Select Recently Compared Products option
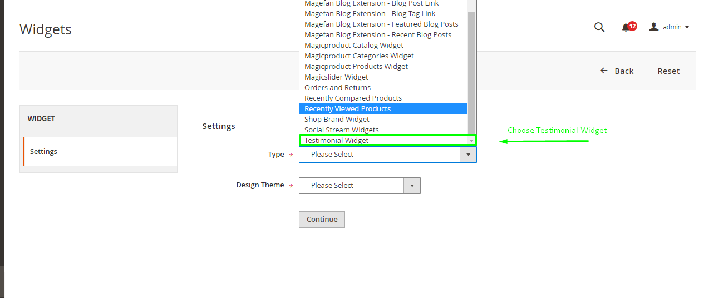This screenshot has width=704, height=298. pos(353,98)
